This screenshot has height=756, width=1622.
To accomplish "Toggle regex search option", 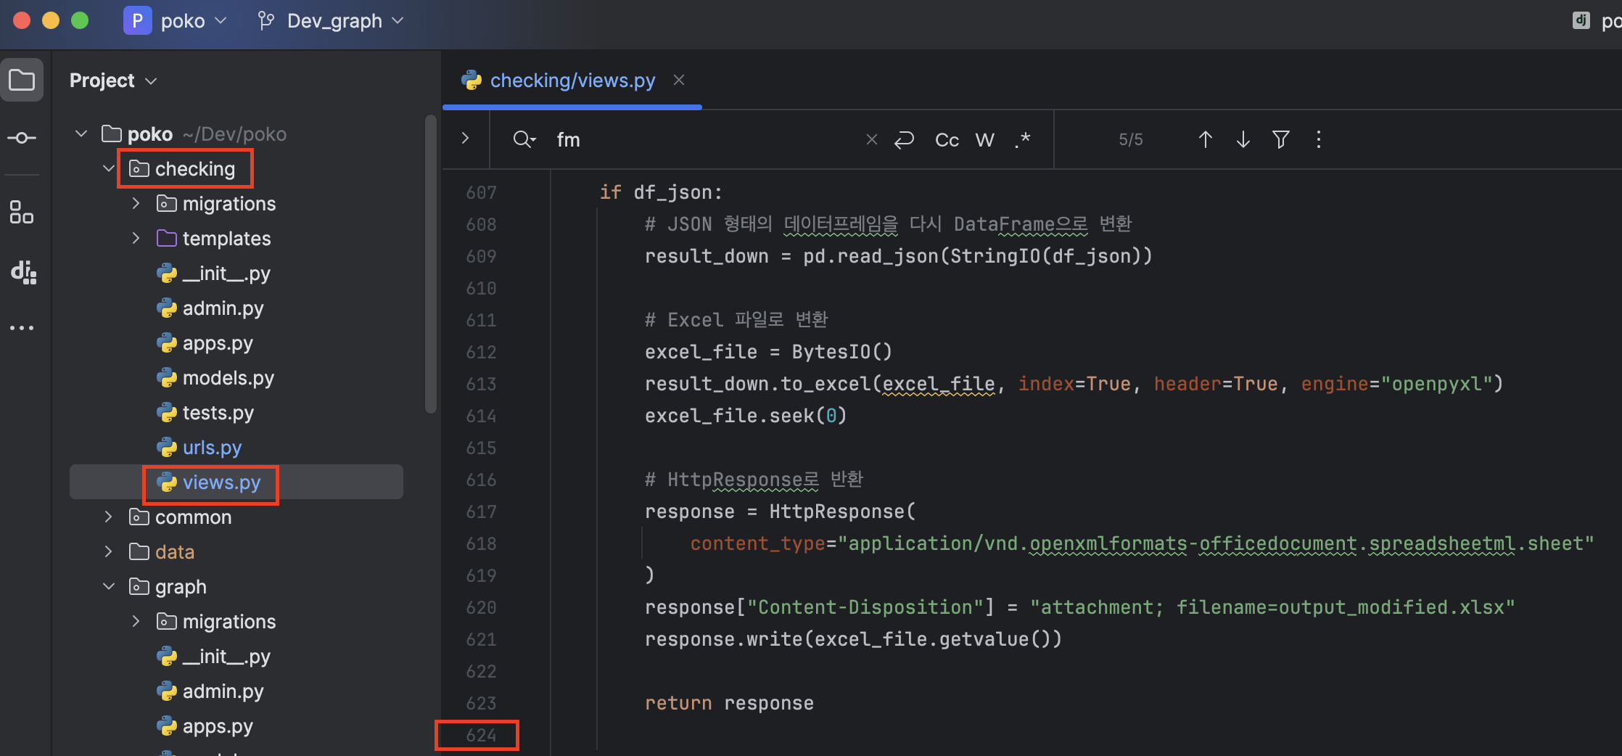I will click(1023, 139).
